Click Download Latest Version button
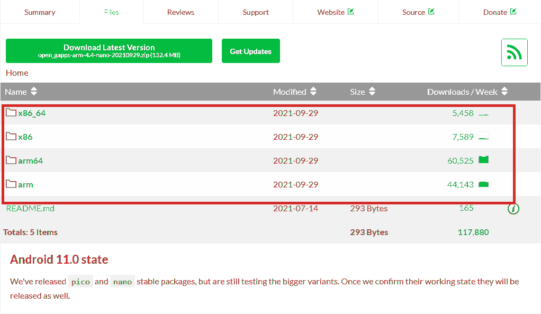The image size is (541, 314). pos(109,51)
